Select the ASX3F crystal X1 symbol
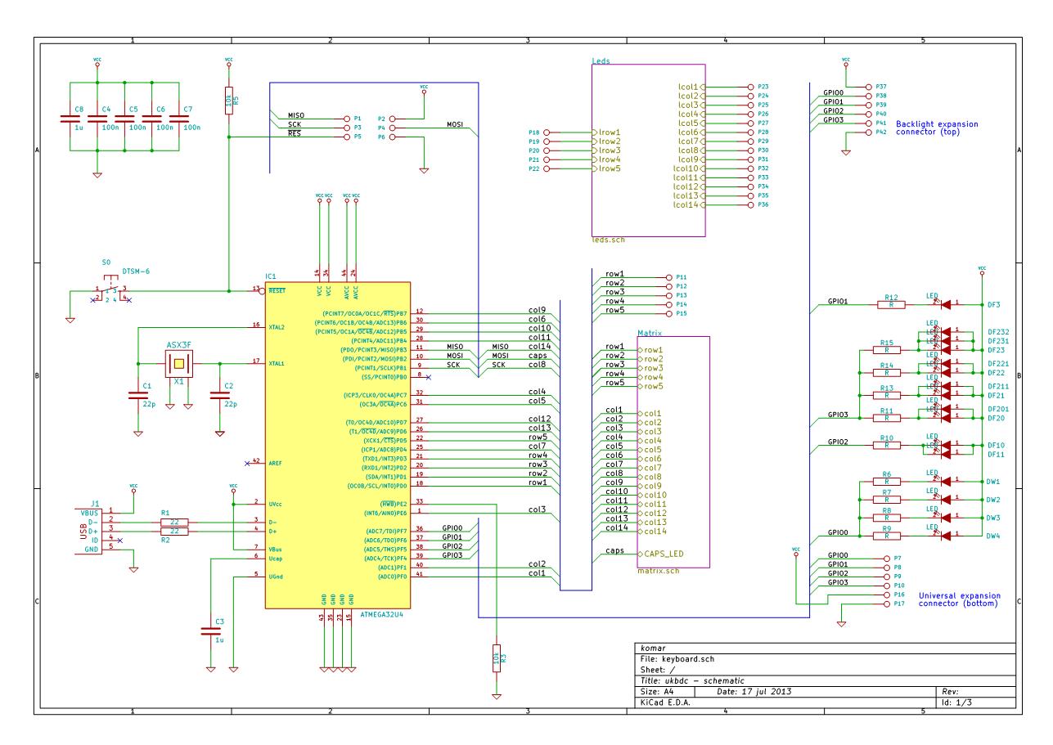This screenshot has height=745, width=1053. pyautogui.click(x=179, y=362)
